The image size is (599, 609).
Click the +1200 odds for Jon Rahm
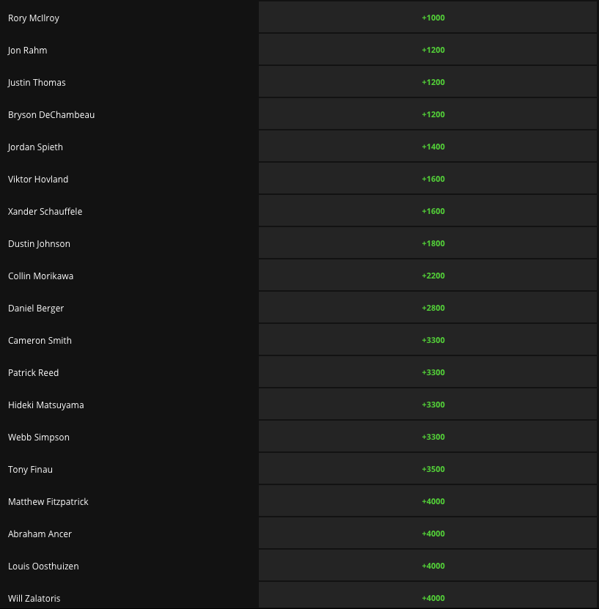point(433,50)
